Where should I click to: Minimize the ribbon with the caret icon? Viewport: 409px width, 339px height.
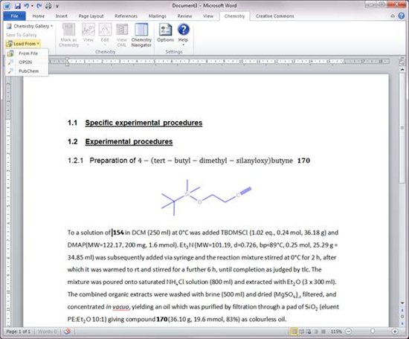pos(393,16)
